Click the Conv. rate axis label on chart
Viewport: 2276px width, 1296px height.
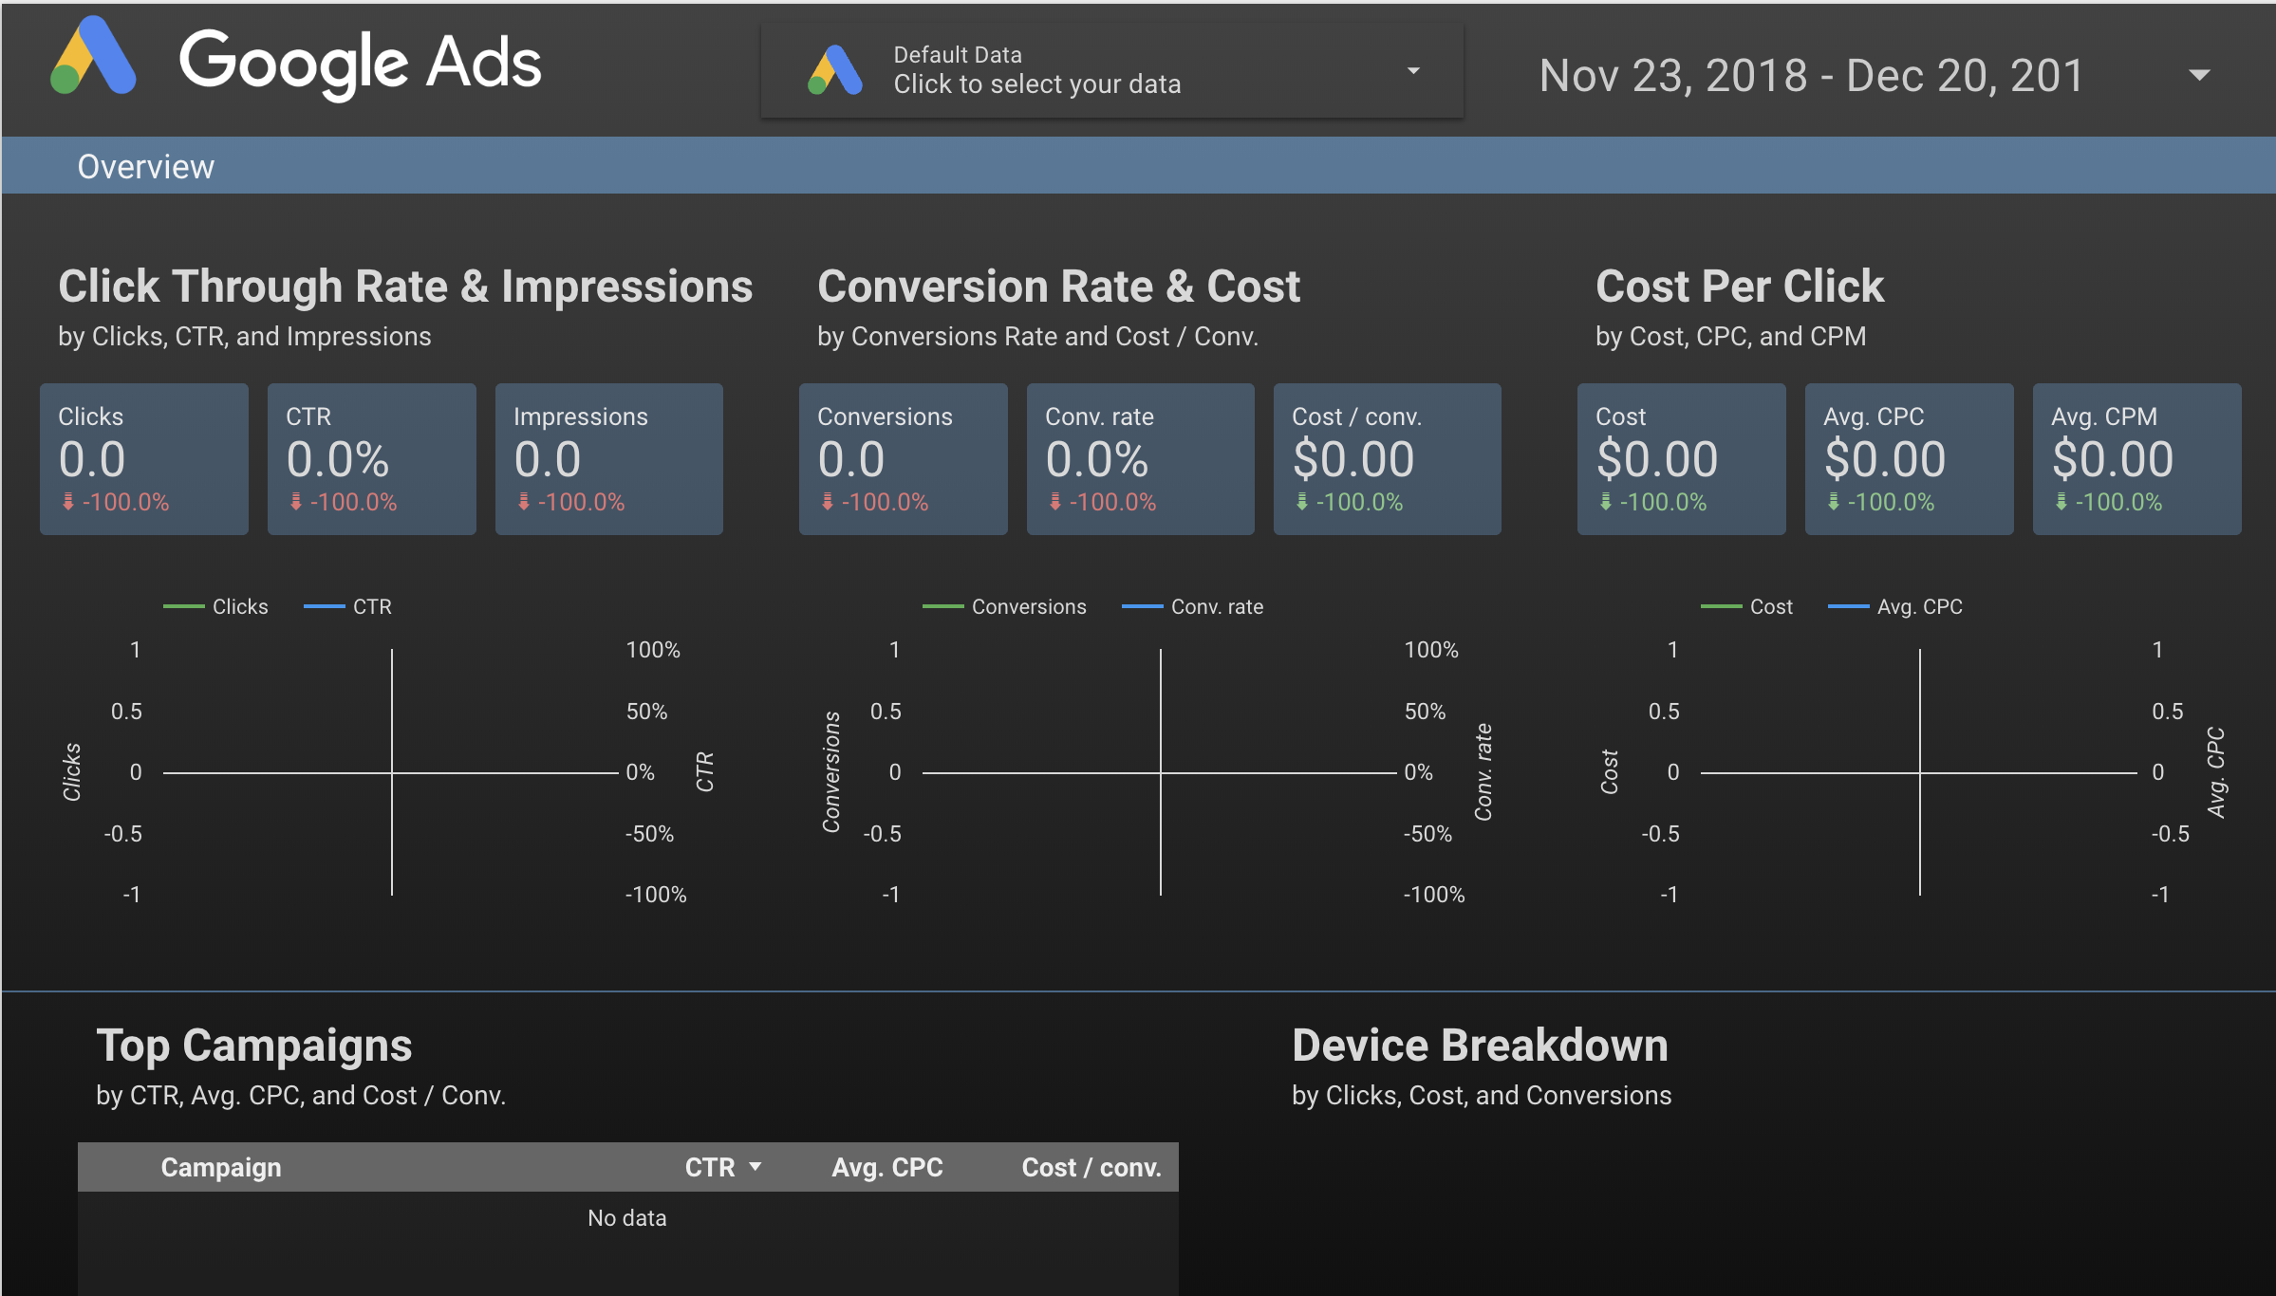point(1483,772)
